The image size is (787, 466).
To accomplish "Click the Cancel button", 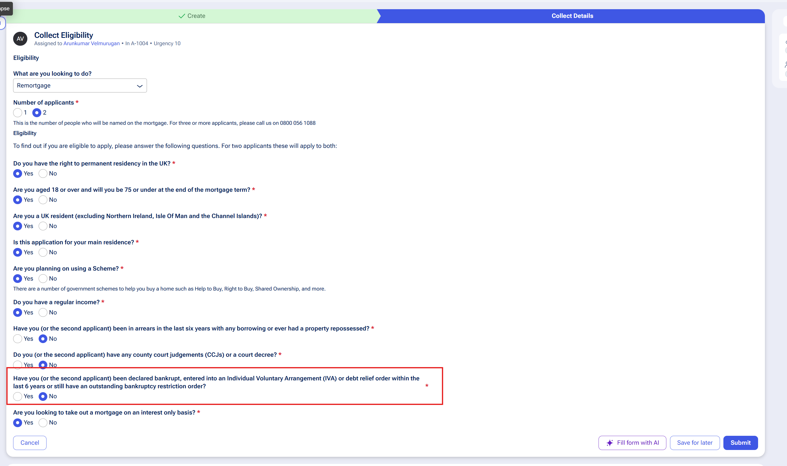I will pyautogui.click(x=30, y=443).
